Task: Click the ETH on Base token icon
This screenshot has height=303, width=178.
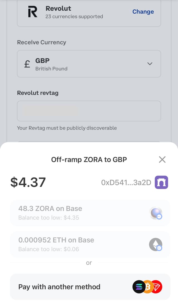Action: pyautogui.click(x=155, y=244)
